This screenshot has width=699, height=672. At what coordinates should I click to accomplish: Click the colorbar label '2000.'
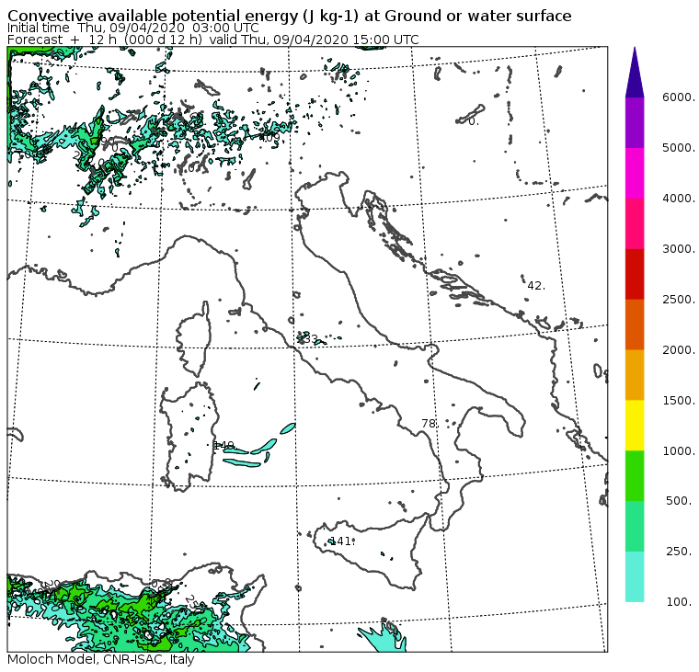pyautogui.click(x=679, y=350)
